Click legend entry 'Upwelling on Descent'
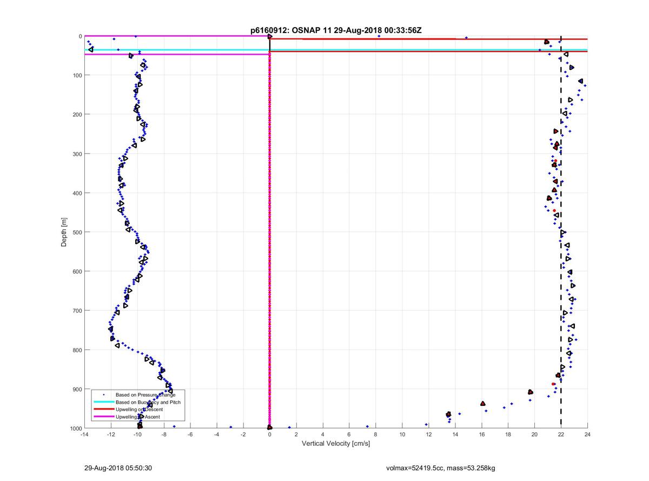649x481 pixels. click(139, 410)
